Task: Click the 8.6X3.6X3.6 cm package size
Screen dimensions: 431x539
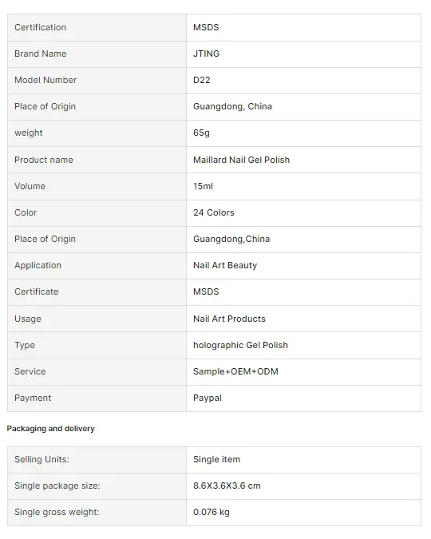Action: (x=227, y=485)
